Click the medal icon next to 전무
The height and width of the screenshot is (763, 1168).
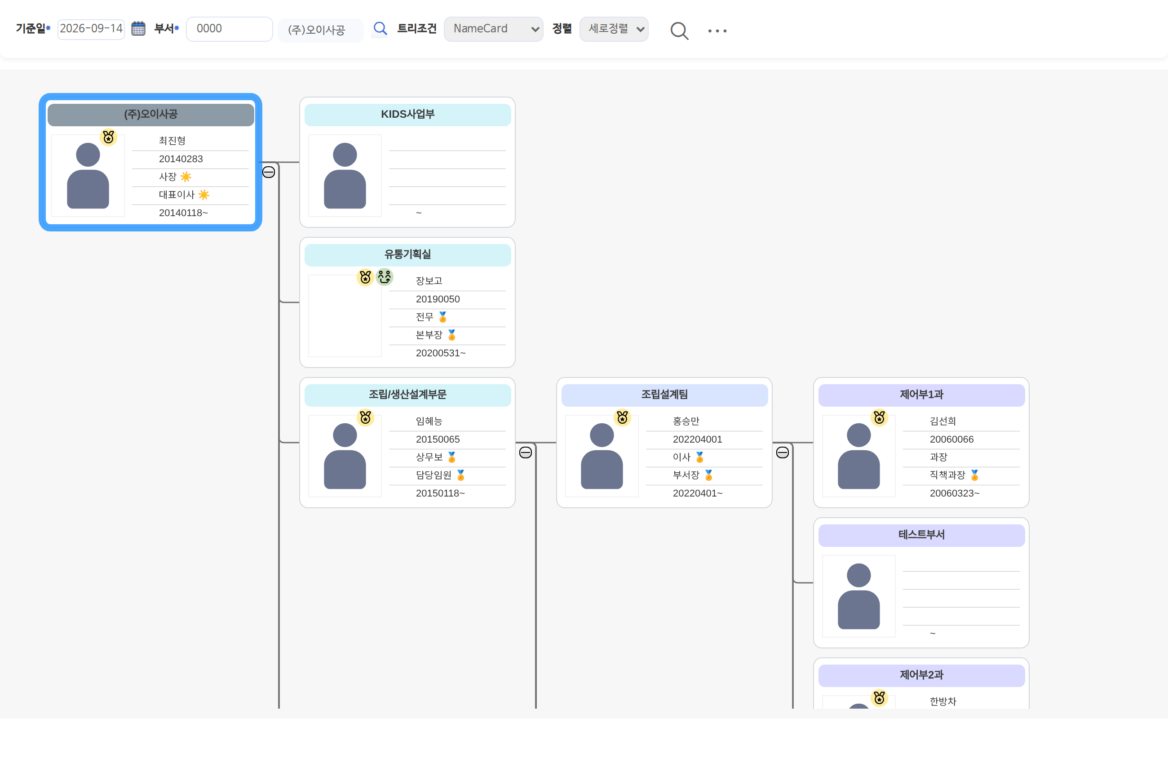click(442, 317)
